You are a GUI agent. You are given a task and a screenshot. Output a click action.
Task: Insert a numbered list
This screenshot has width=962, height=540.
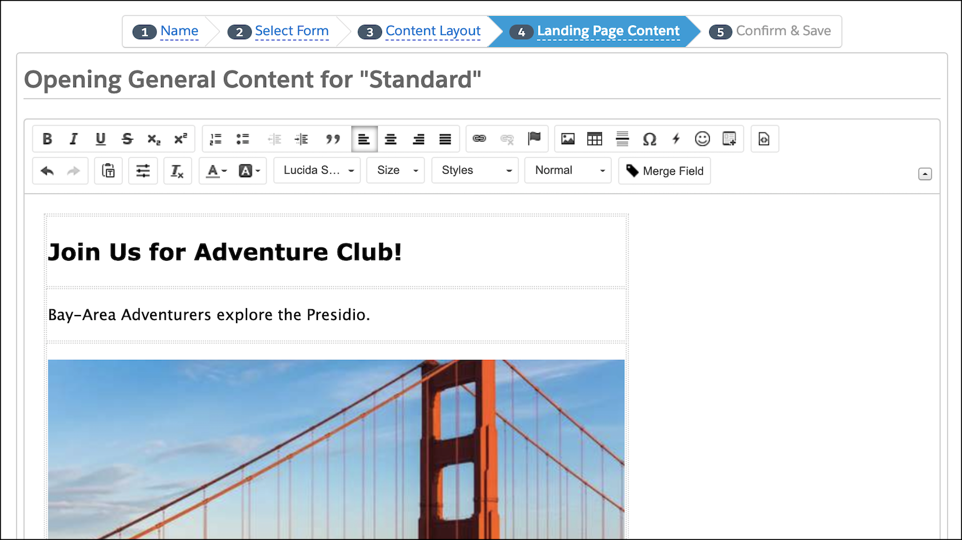215,139
